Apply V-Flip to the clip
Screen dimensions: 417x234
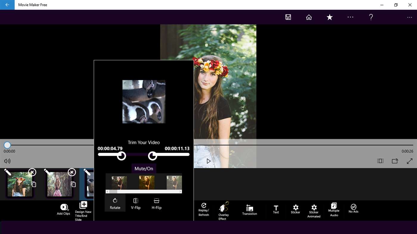136,204
